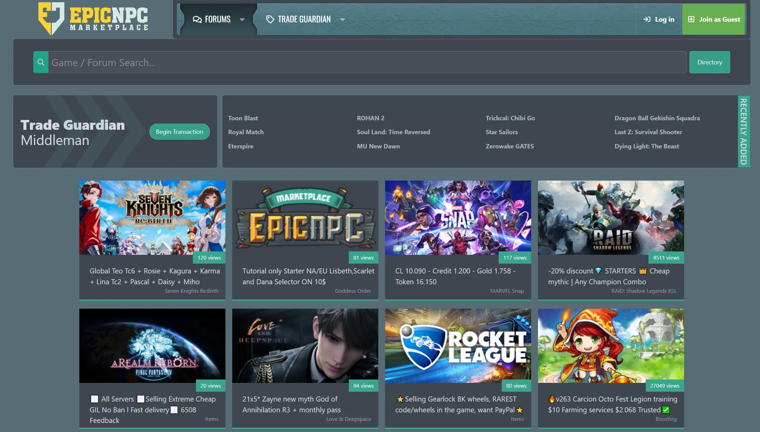Open the MARVEL Snap listing thumbnail

(x=458, y=218)
